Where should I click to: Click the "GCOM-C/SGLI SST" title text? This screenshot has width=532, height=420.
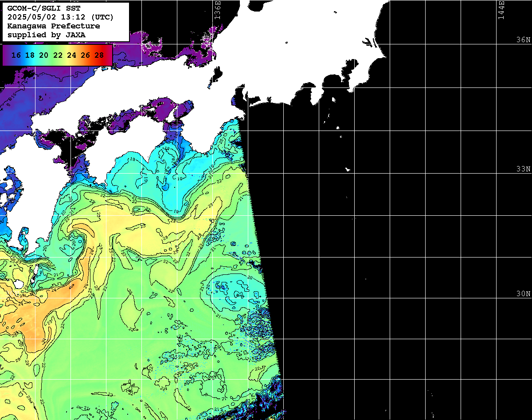[44, 9]
